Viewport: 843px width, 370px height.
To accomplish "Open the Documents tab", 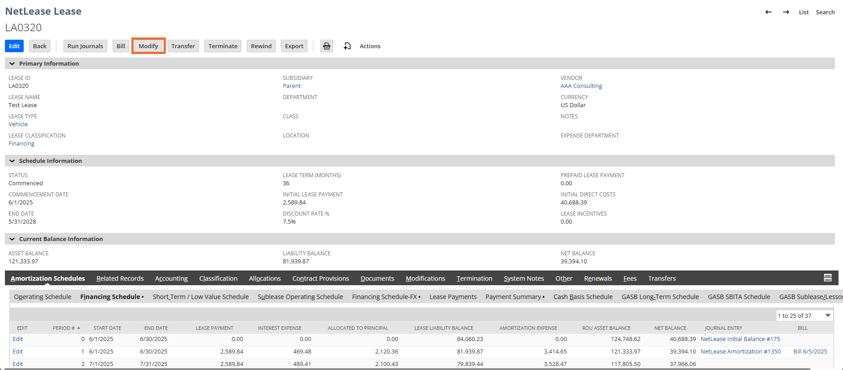I will 377,278.
